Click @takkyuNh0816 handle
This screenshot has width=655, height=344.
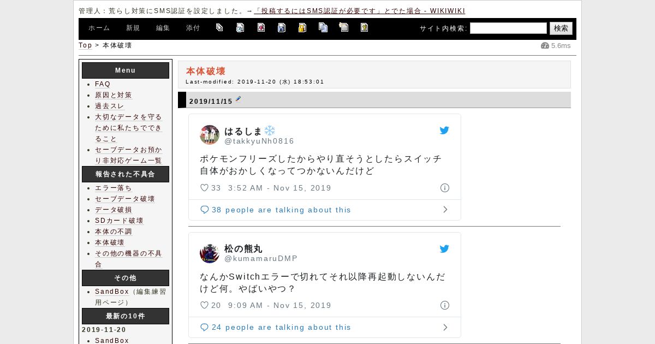[x=259, y=141]
